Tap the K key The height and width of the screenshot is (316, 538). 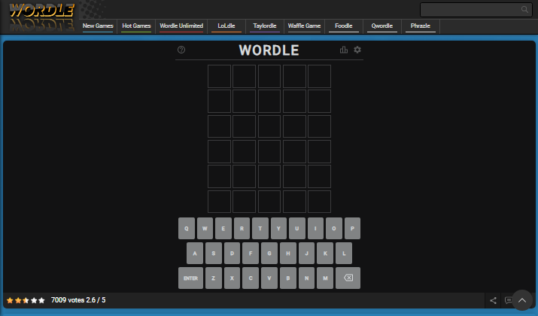325,254
